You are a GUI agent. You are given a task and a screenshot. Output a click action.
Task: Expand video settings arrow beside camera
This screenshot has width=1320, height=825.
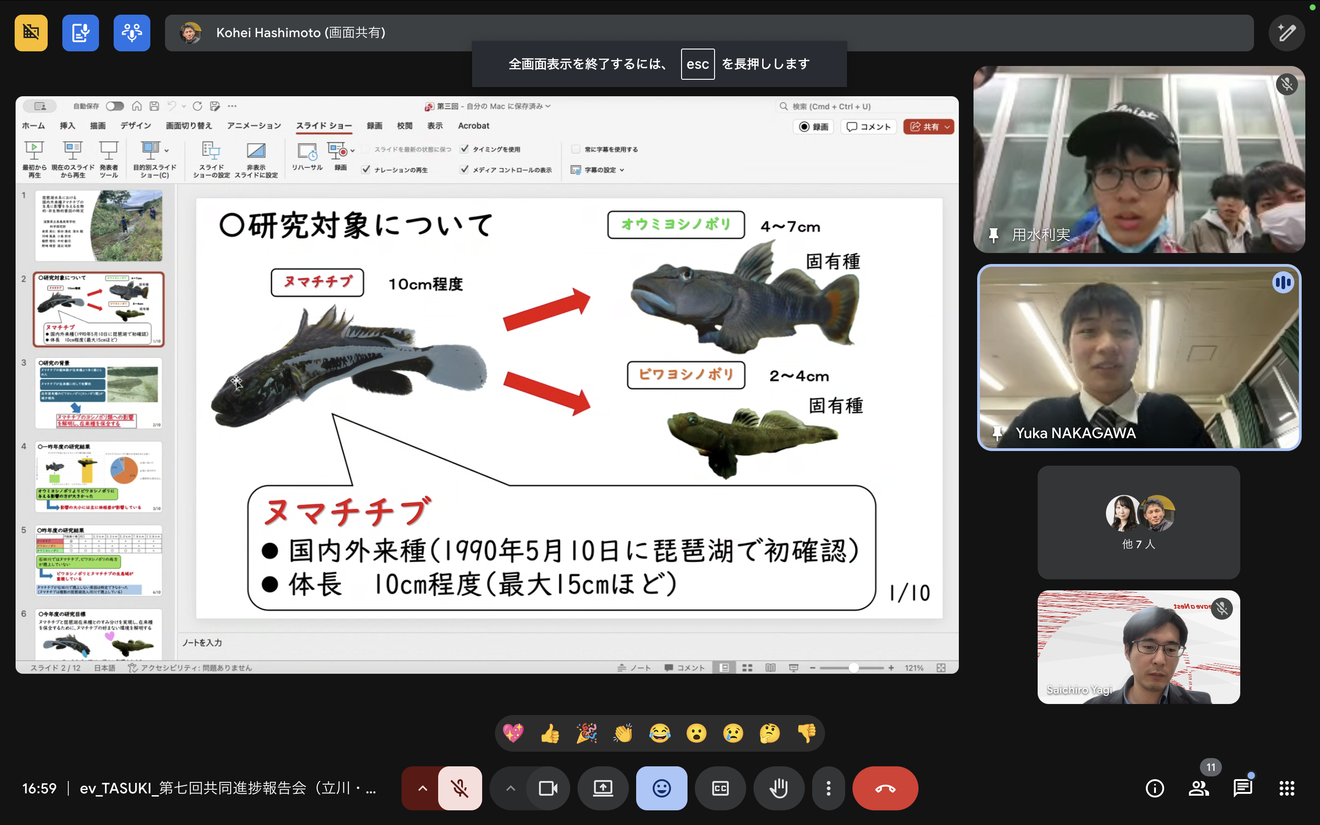click(x=510, y=788)
